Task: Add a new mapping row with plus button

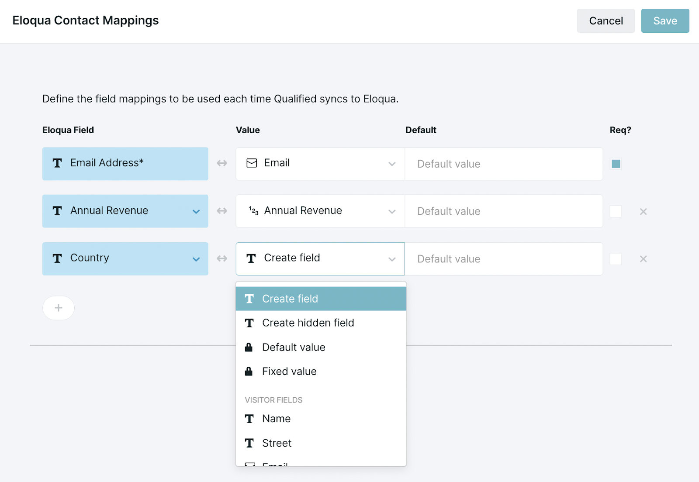Action: pyautogui.click(x=59, y=308)
